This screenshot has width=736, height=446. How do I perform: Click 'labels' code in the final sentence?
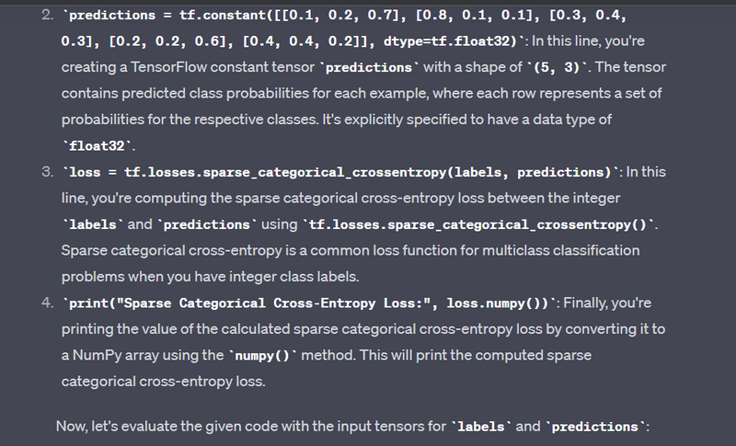[x=481, y=427]
